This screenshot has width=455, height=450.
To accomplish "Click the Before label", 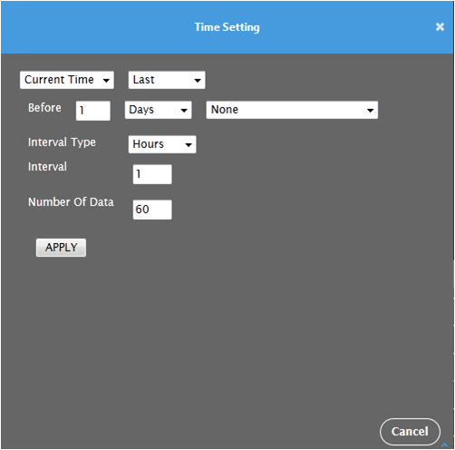I will tap(44, 108).
